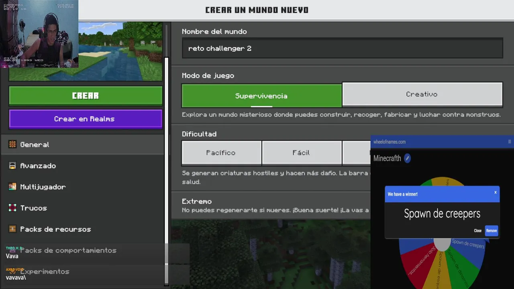This screenshot has height=289, width=514.
Task: Set difficulty to Pacífico
Action: pos(221,153)
